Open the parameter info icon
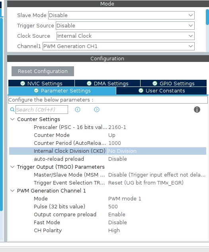Screen dimensions: 209x252 click(x=197, y=110)
